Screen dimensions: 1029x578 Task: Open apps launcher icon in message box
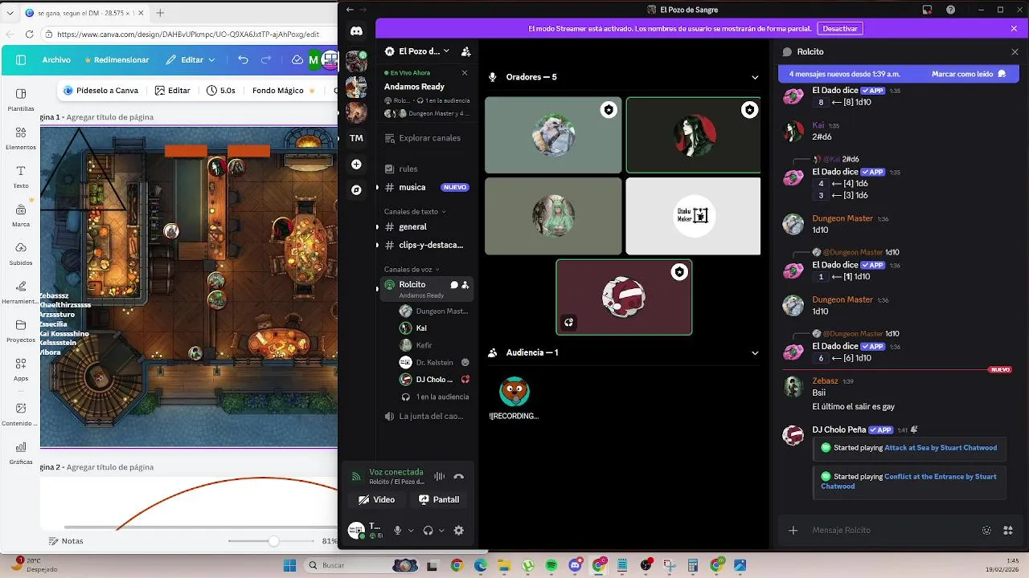pyautogui.click(x=1008, y=530)
